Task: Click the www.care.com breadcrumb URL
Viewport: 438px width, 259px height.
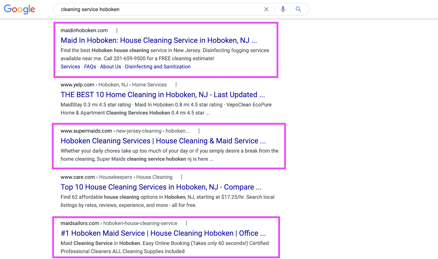Action: [117, 177]
